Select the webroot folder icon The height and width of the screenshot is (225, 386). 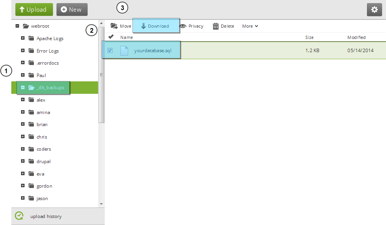[26, 26]
